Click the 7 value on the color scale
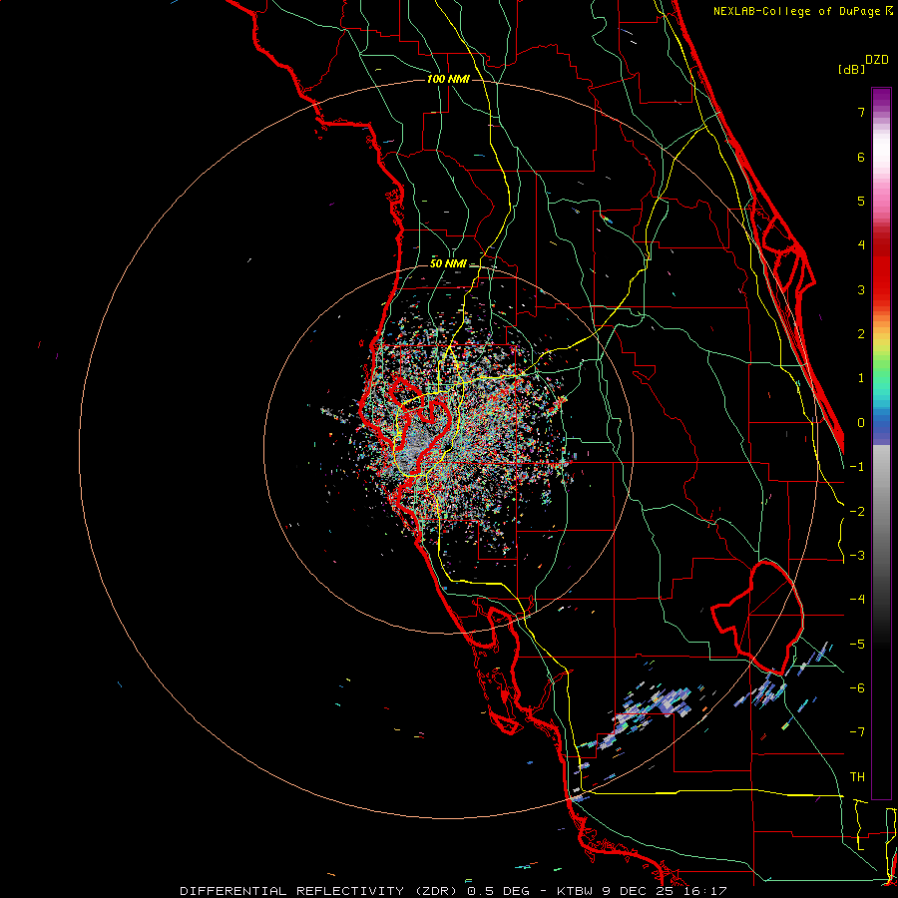898x898 pixels. (x=861, y=112)
